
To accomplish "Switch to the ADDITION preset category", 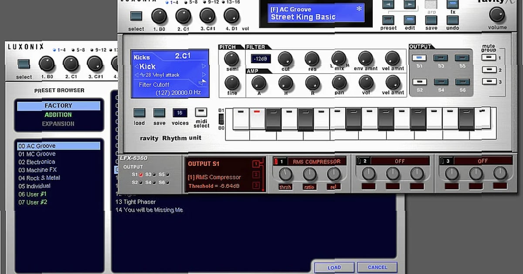I will [58, 114].
